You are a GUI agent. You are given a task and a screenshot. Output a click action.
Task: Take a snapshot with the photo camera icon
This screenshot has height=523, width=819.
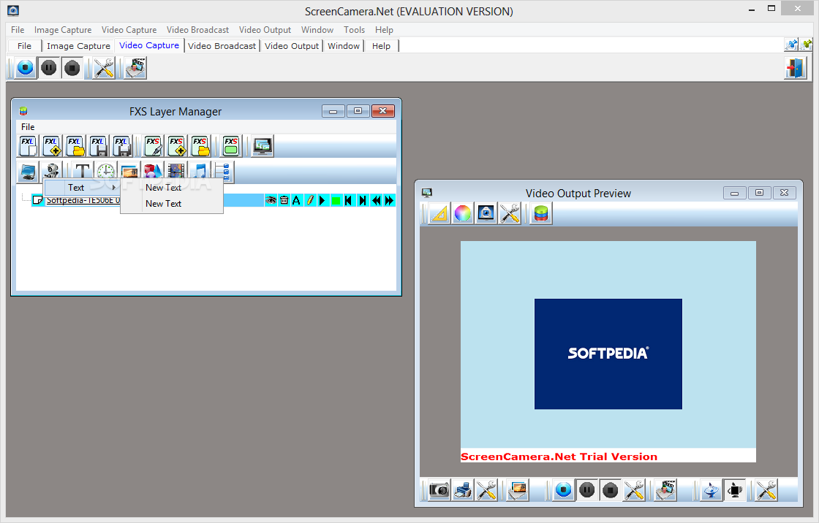click(439, 490)
